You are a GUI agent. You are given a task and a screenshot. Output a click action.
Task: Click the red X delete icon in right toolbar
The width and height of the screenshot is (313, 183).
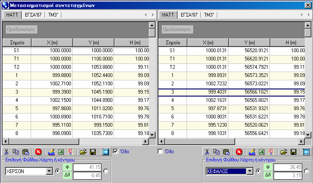tap(239, 152)
